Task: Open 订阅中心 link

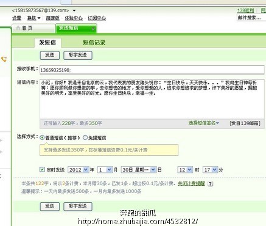Action: click(97, 18)
